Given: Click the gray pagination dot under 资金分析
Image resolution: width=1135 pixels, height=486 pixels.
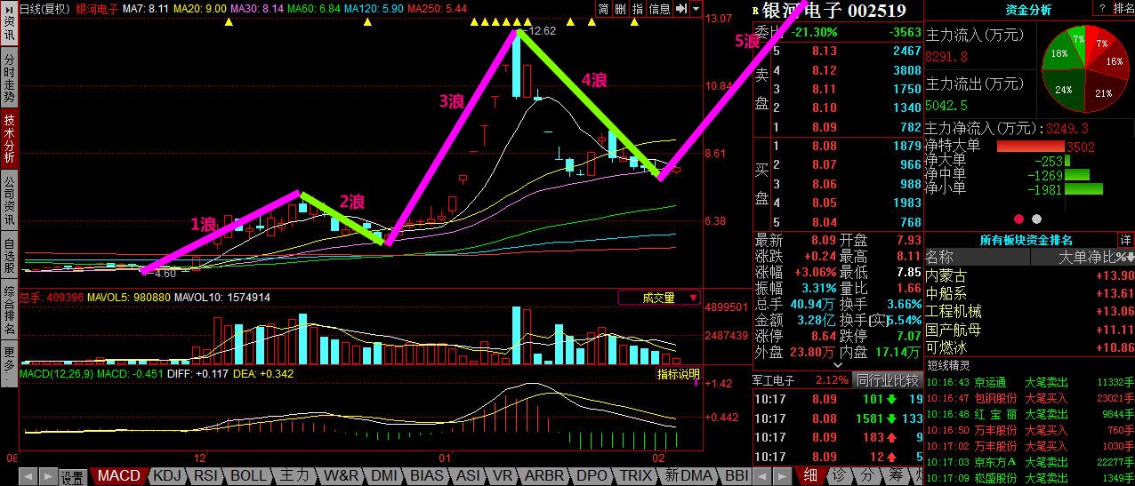Looking at the screenshot, I should (1036, 219).
